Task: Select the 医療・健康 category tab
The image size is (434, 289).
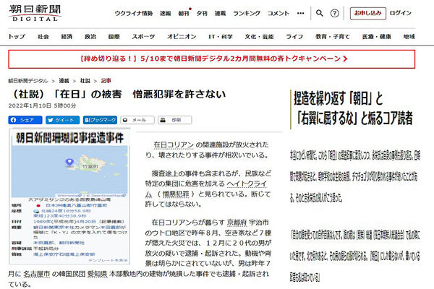Action: [377, 37]
